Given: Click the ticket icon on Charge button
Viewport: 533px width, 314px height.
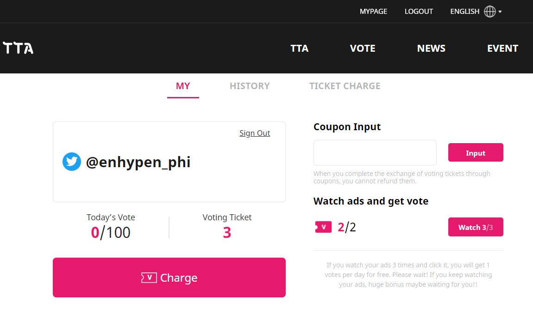Looking at the screenshot, I should coord(149,278).
